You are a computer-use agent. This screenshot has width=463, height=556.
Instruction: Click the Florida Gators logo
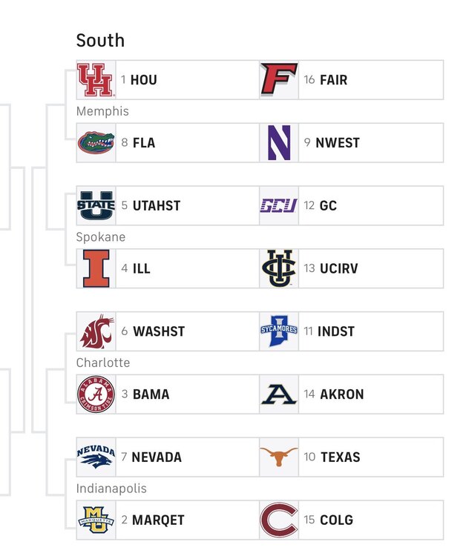(x=96, y=143)
